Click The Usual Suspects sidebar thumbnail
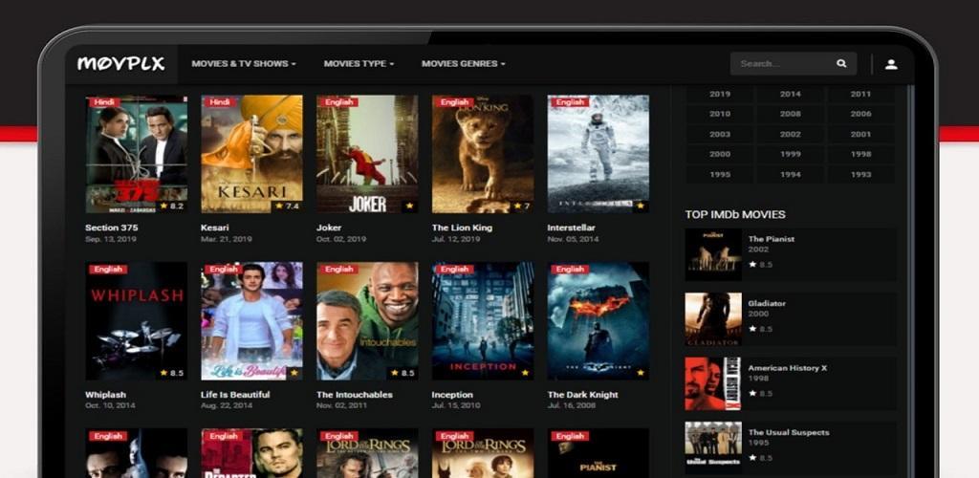979x478 pixels. coord(713,447)
